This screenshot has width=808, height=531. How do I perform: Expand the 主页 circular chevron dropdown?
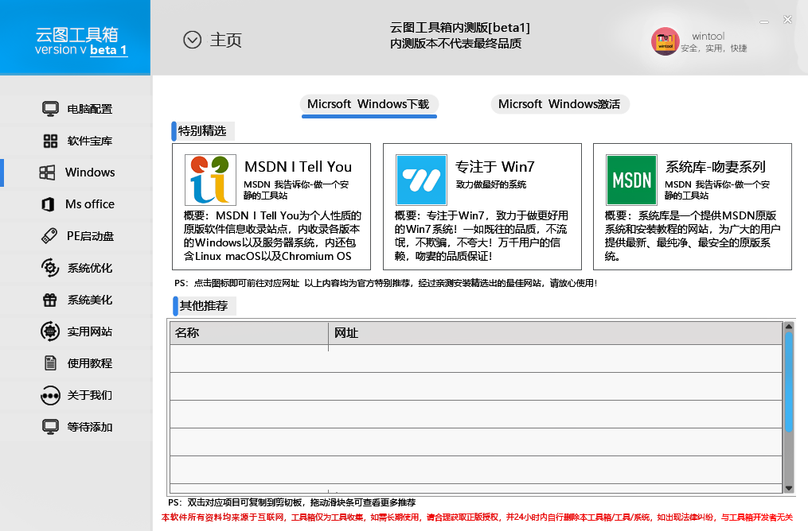click(192, 40)
